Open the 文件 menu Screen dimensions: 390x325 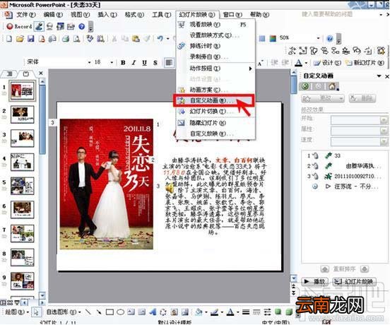click(x=26, y=14)
